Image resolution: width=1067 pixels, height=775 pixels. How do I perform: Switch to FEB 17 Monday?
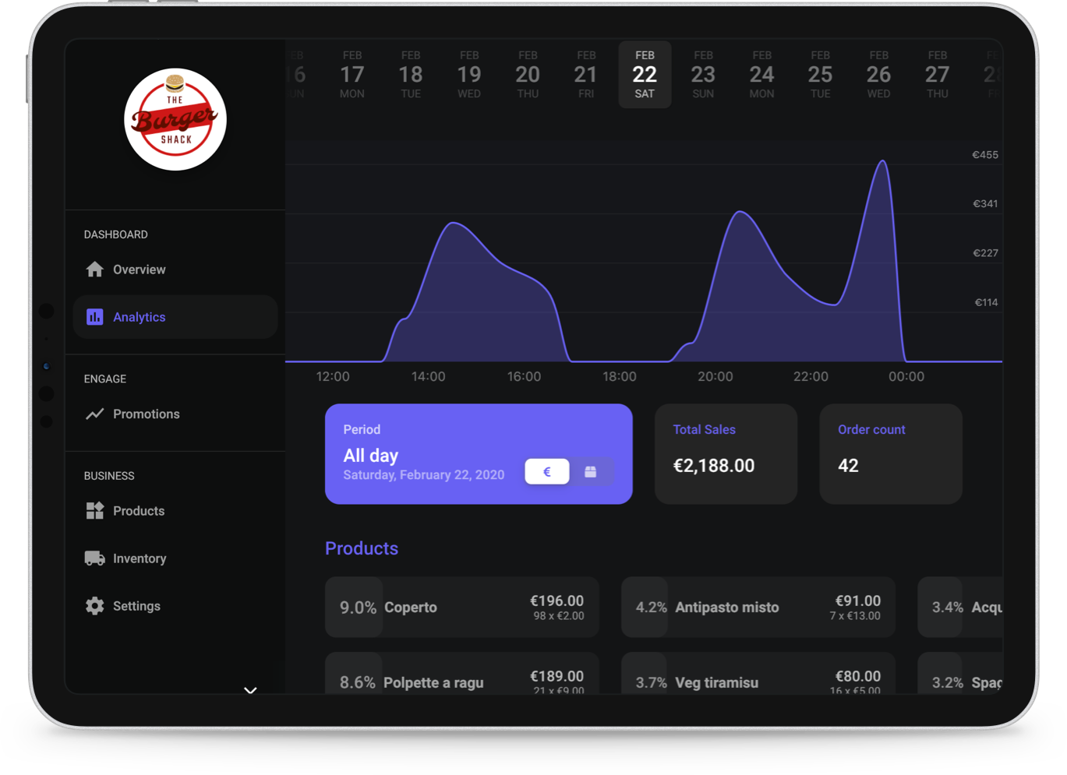tap(352, 74)
